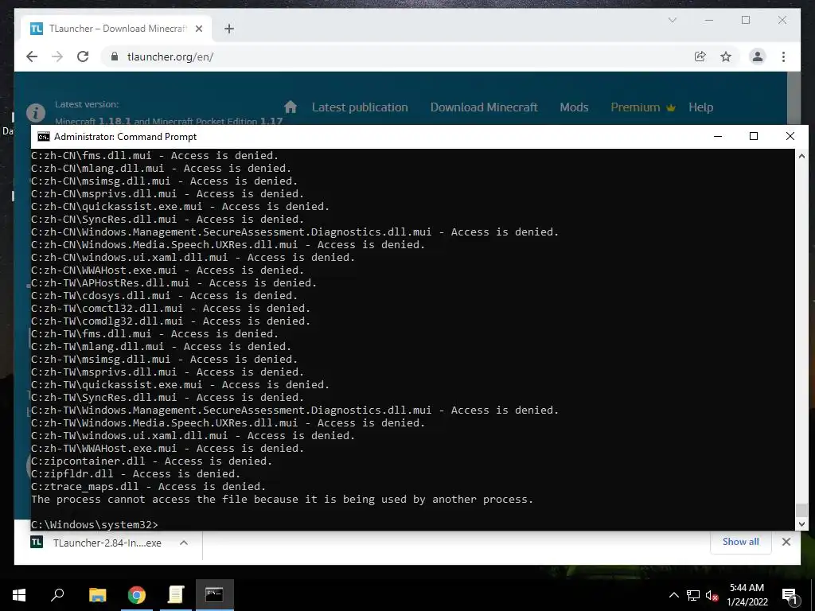Open a new Chrome tab
This screenshot has height=611, width=815.
coord(229,29)
